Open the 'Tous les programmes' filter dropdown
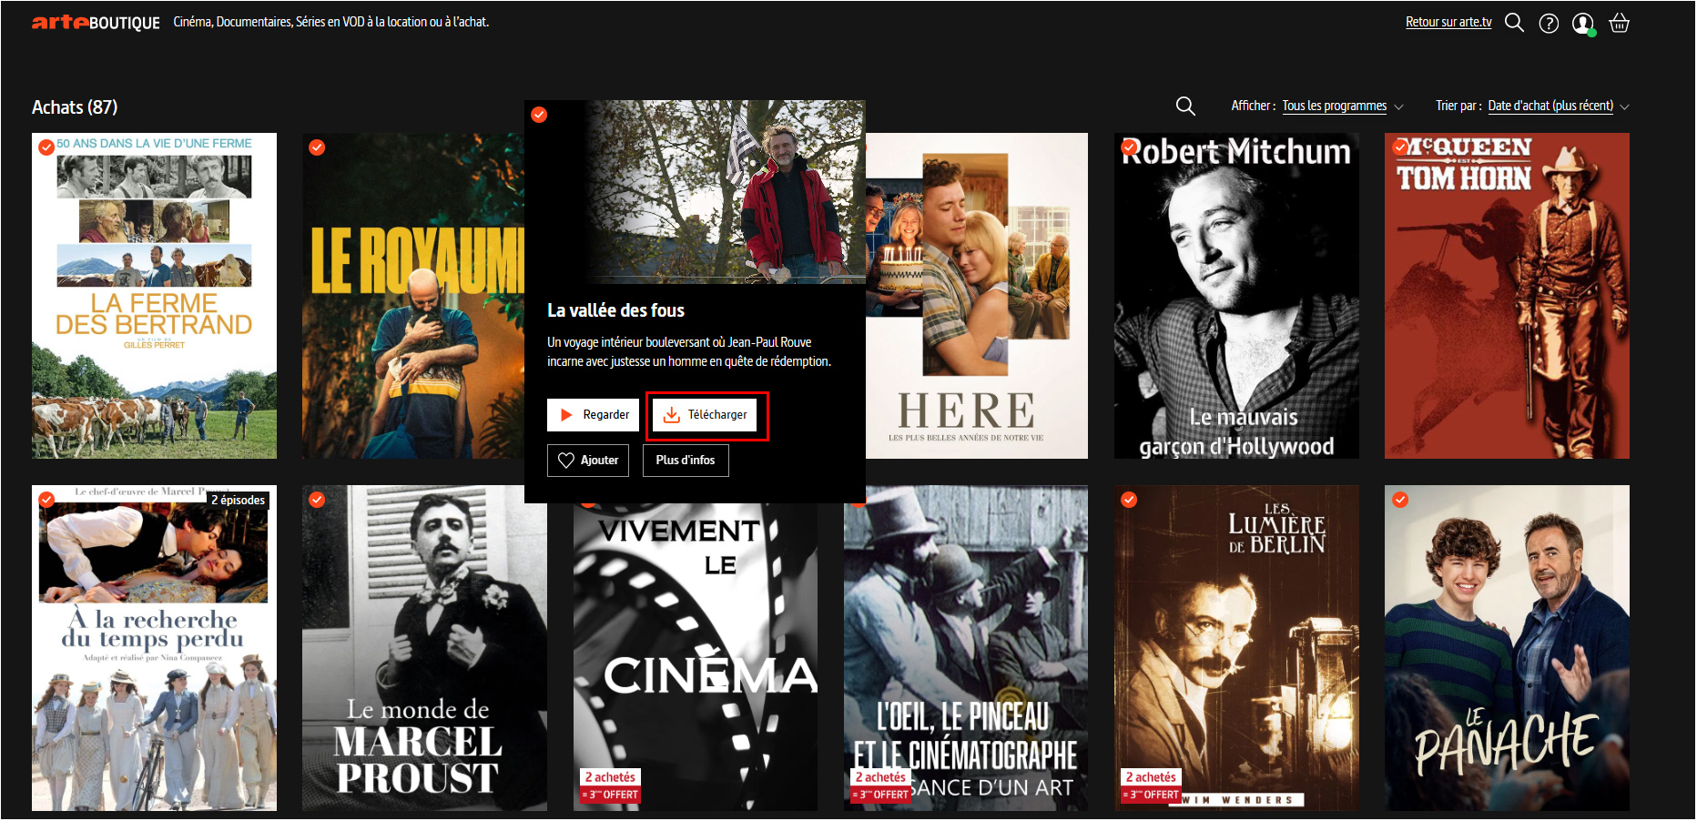The height and width of the screenshot is (821, 1697). 1343,106
